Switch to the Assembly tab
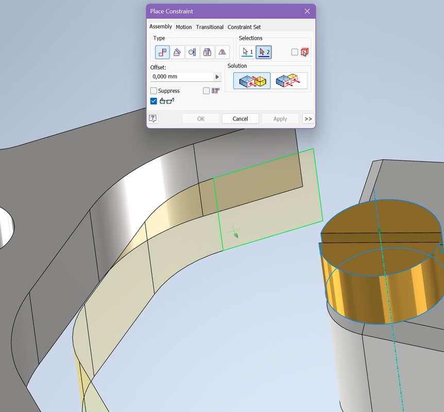Screen dimensions: 444x412 pyautogui.click(x=161, y=27)
